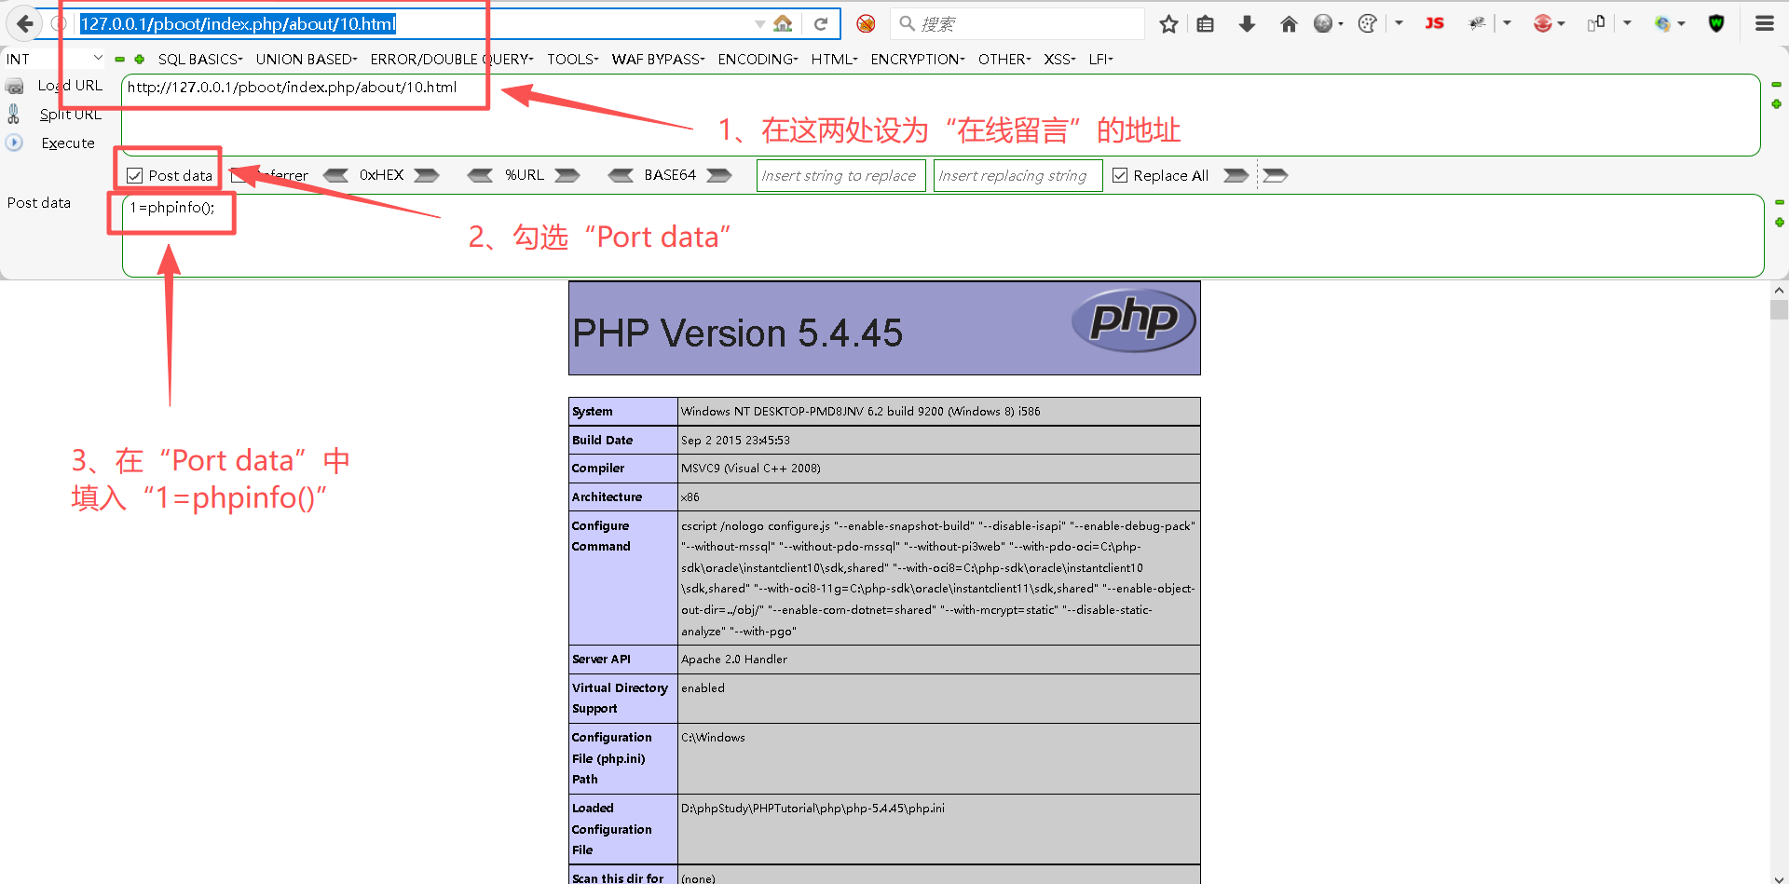The height and width of the screenshot is (884, 1789).
Task: Open dropdown arrow next to red swirl icon
Action: tap(1561, 24)
